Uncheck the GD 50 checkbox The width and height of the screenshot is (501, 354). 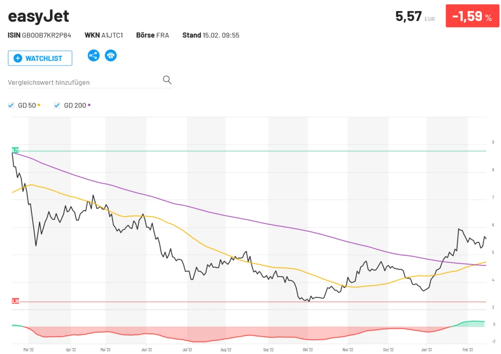pyautogui.click(x=11, y=105)
